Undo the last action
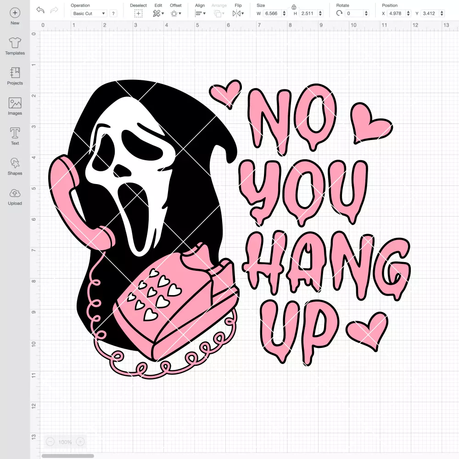The height and width of the screenshot is (459, 459). pos(40,10)
